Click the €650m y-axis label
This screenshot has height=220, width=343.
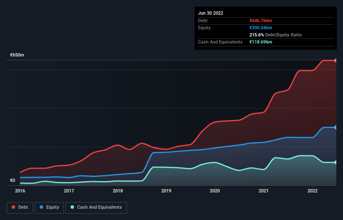coord(17,55)
